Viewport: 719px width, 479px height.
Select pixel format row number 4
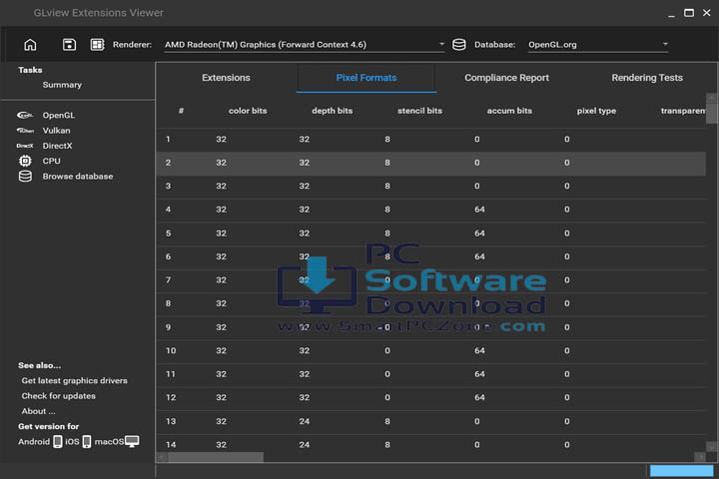click(x=431, y=210)
